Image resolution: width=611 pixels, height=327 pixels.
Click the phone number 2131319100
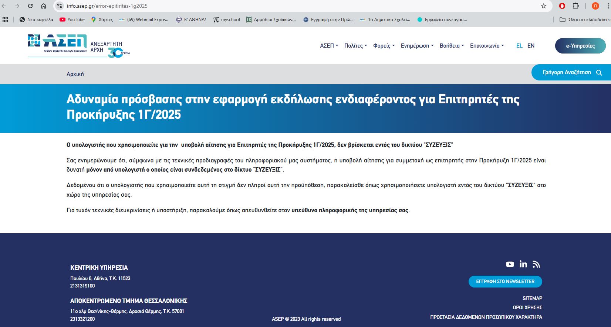click(82, 286)
